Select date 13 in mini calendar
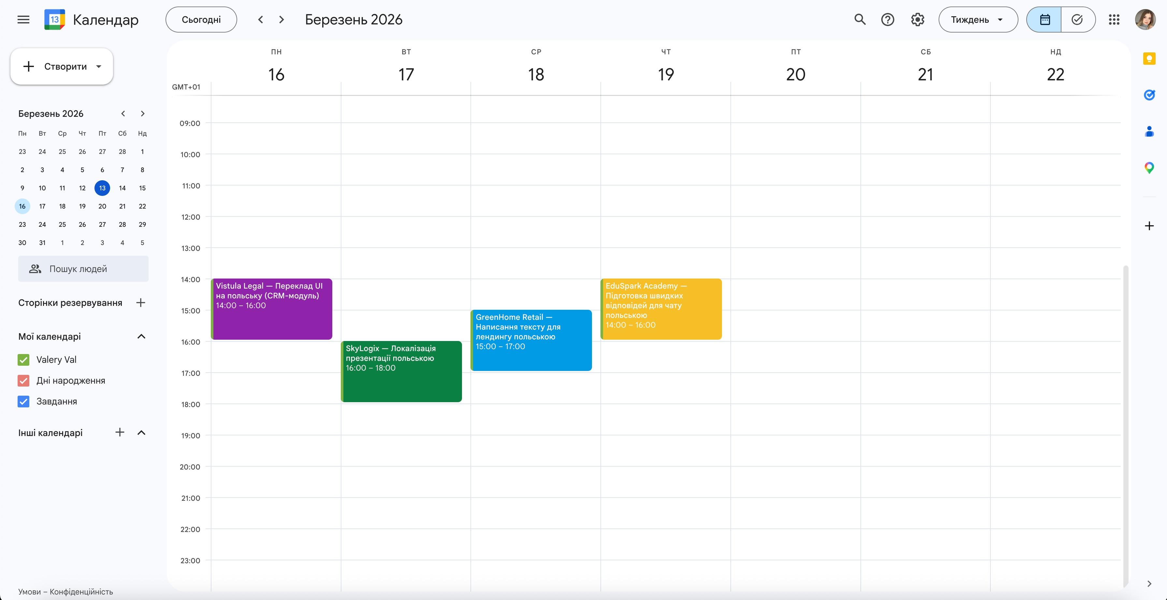The image size is (1167, 600). [102, 188]
